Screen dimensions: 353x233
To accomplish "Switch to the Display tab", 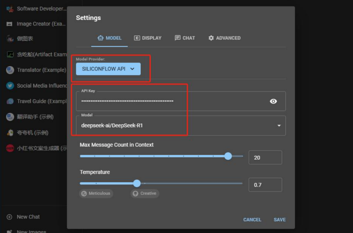I will point(148,38).
